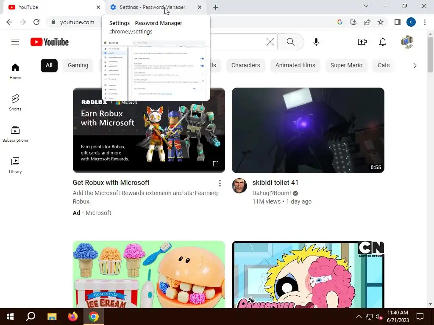Viewport: 434px width, 325px height.
Task: Select the Cats chip
Action: pos(384,66)
